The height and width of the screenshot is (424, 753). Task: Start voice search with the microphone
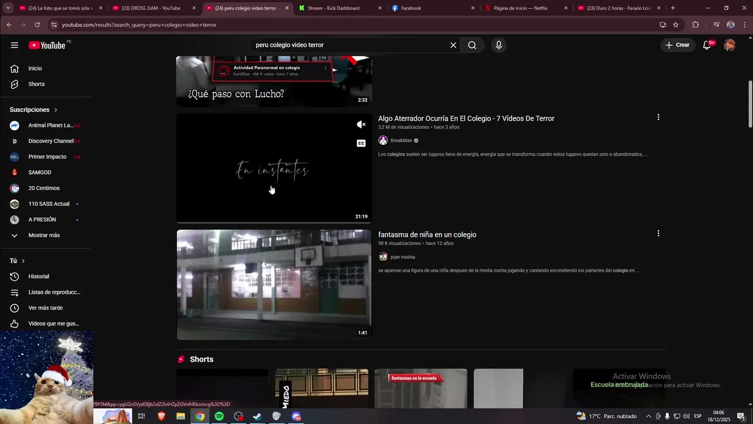tap(499, 45)
